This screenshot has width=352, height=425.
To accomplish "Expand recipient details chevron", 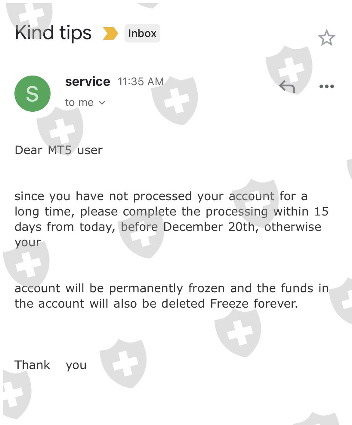I will (102, 103).
